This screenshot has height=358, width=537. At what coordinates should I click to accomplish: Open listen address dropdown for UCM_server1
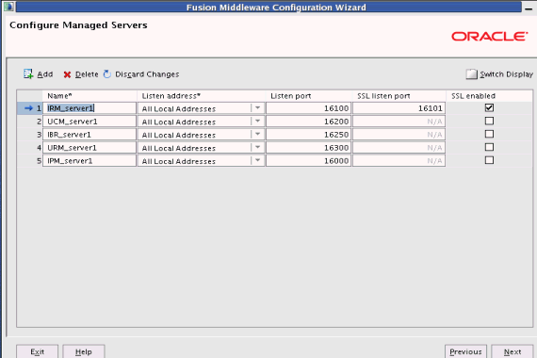tap(257, 122)
